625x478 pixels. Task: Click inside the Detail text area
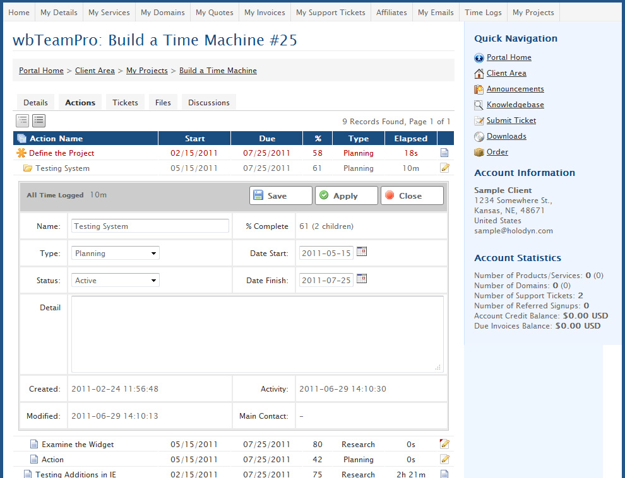[x=257, y=334]
